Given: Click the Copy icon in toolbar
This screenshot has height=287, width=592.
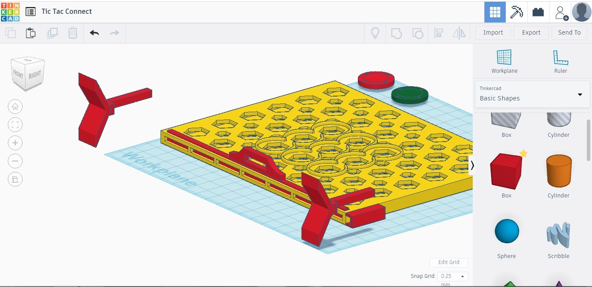Looking at the screenshot, I should (10, 33).
